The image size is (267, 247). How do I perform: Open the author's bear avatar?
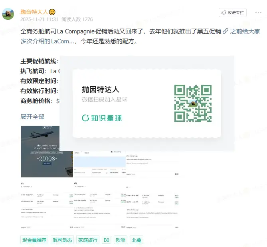tap(8, 14)
